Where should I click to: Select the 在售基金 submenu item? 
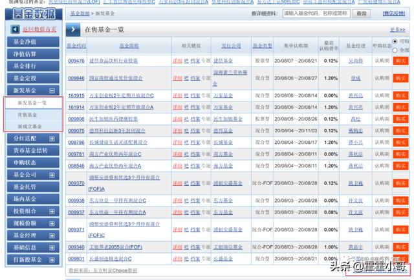27,115
